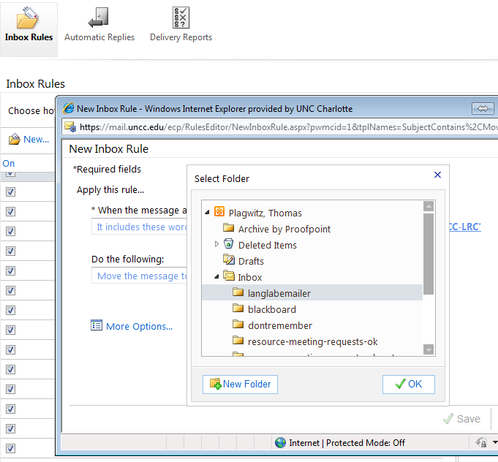Select the blackboard folder

tap(271, 309)
